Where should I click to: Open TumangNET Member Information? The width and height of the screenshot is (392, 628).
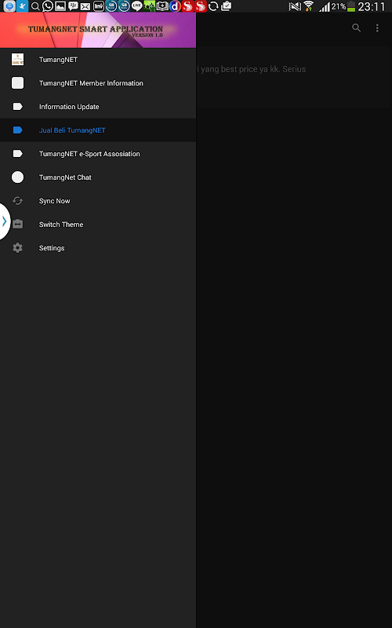pyautogui.click(x=98, y=83)
